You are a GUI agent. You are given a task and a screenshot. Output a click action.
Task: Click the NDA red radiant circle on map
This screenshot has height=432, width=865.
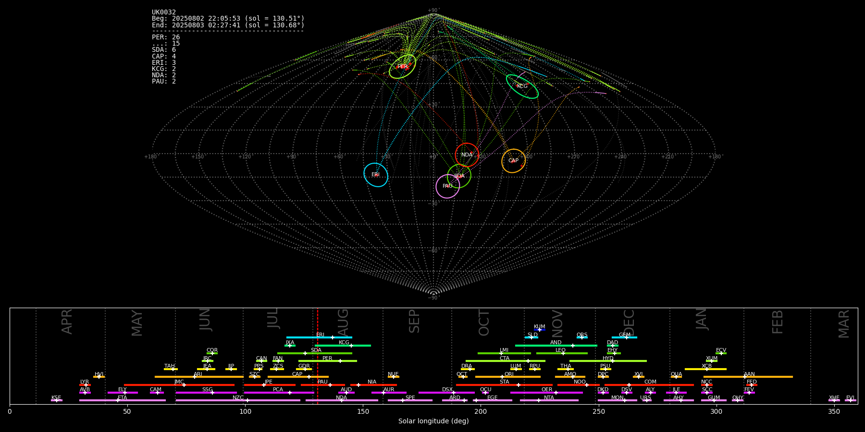467,155
